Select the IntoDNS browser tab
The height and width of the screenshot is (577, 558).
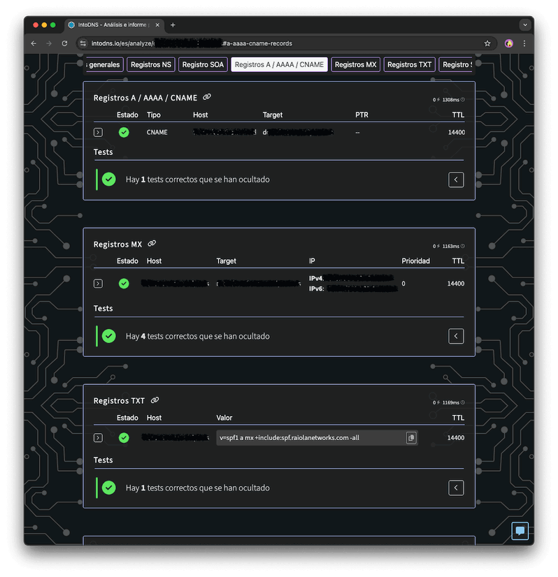point(114,25)
